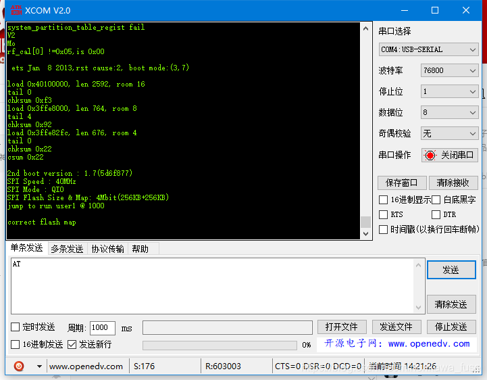
Task: Switch to the 多条发送 tab
Action: click(68, 249)
